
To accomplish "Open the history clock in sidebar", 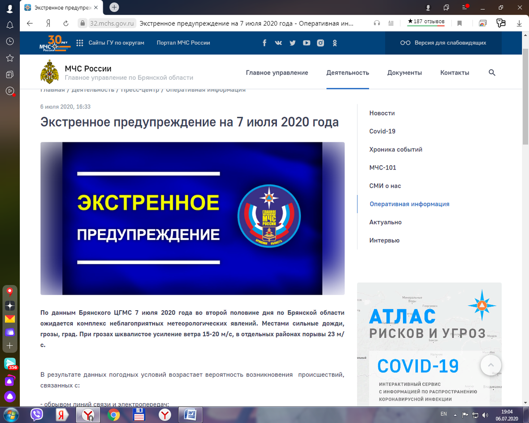I will coord(10,41).
